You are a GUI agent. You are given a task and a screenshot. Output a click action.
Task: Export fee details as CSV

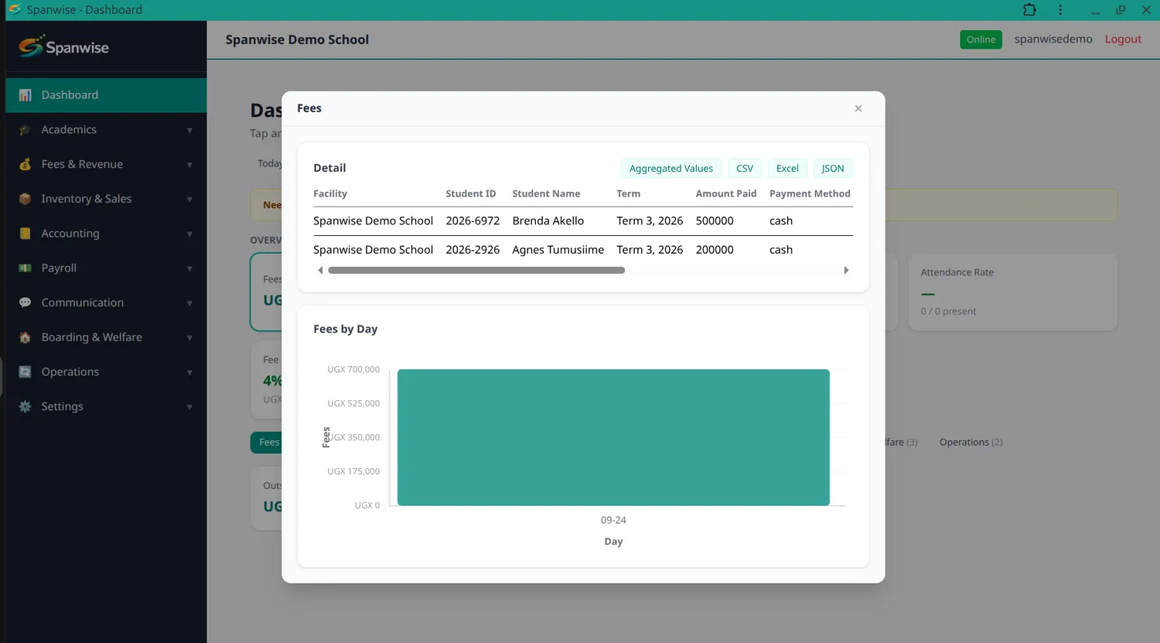click(745, 169)
